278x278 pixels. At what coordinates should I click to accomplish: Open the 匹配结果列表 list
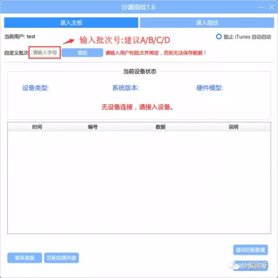(62, 258)
